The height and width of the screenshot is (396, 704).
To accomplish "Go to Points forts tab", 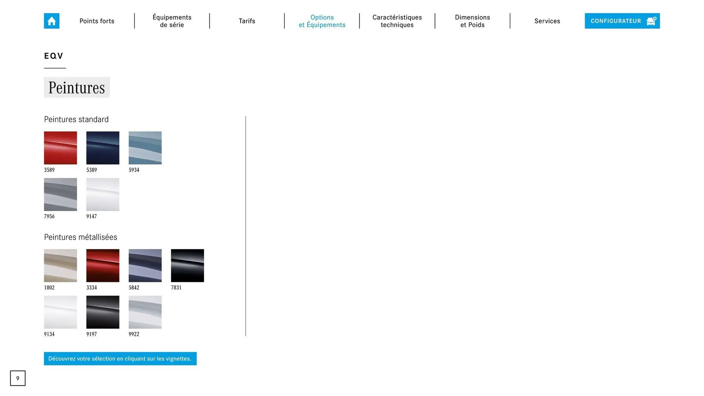I will 97,21.
